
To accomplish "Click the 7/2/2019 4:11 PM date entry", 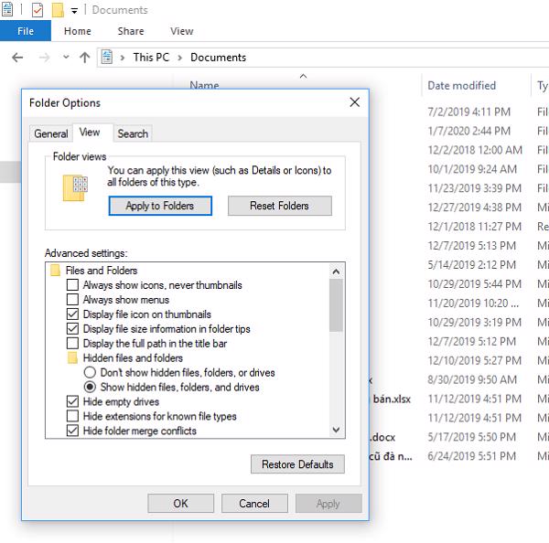I will pos(468,112).
